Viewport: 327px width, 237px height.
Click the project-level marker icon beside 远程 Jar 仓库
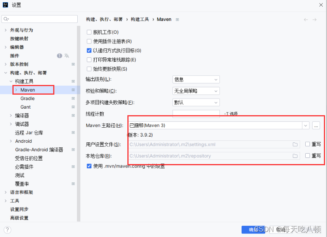[73, 132]
